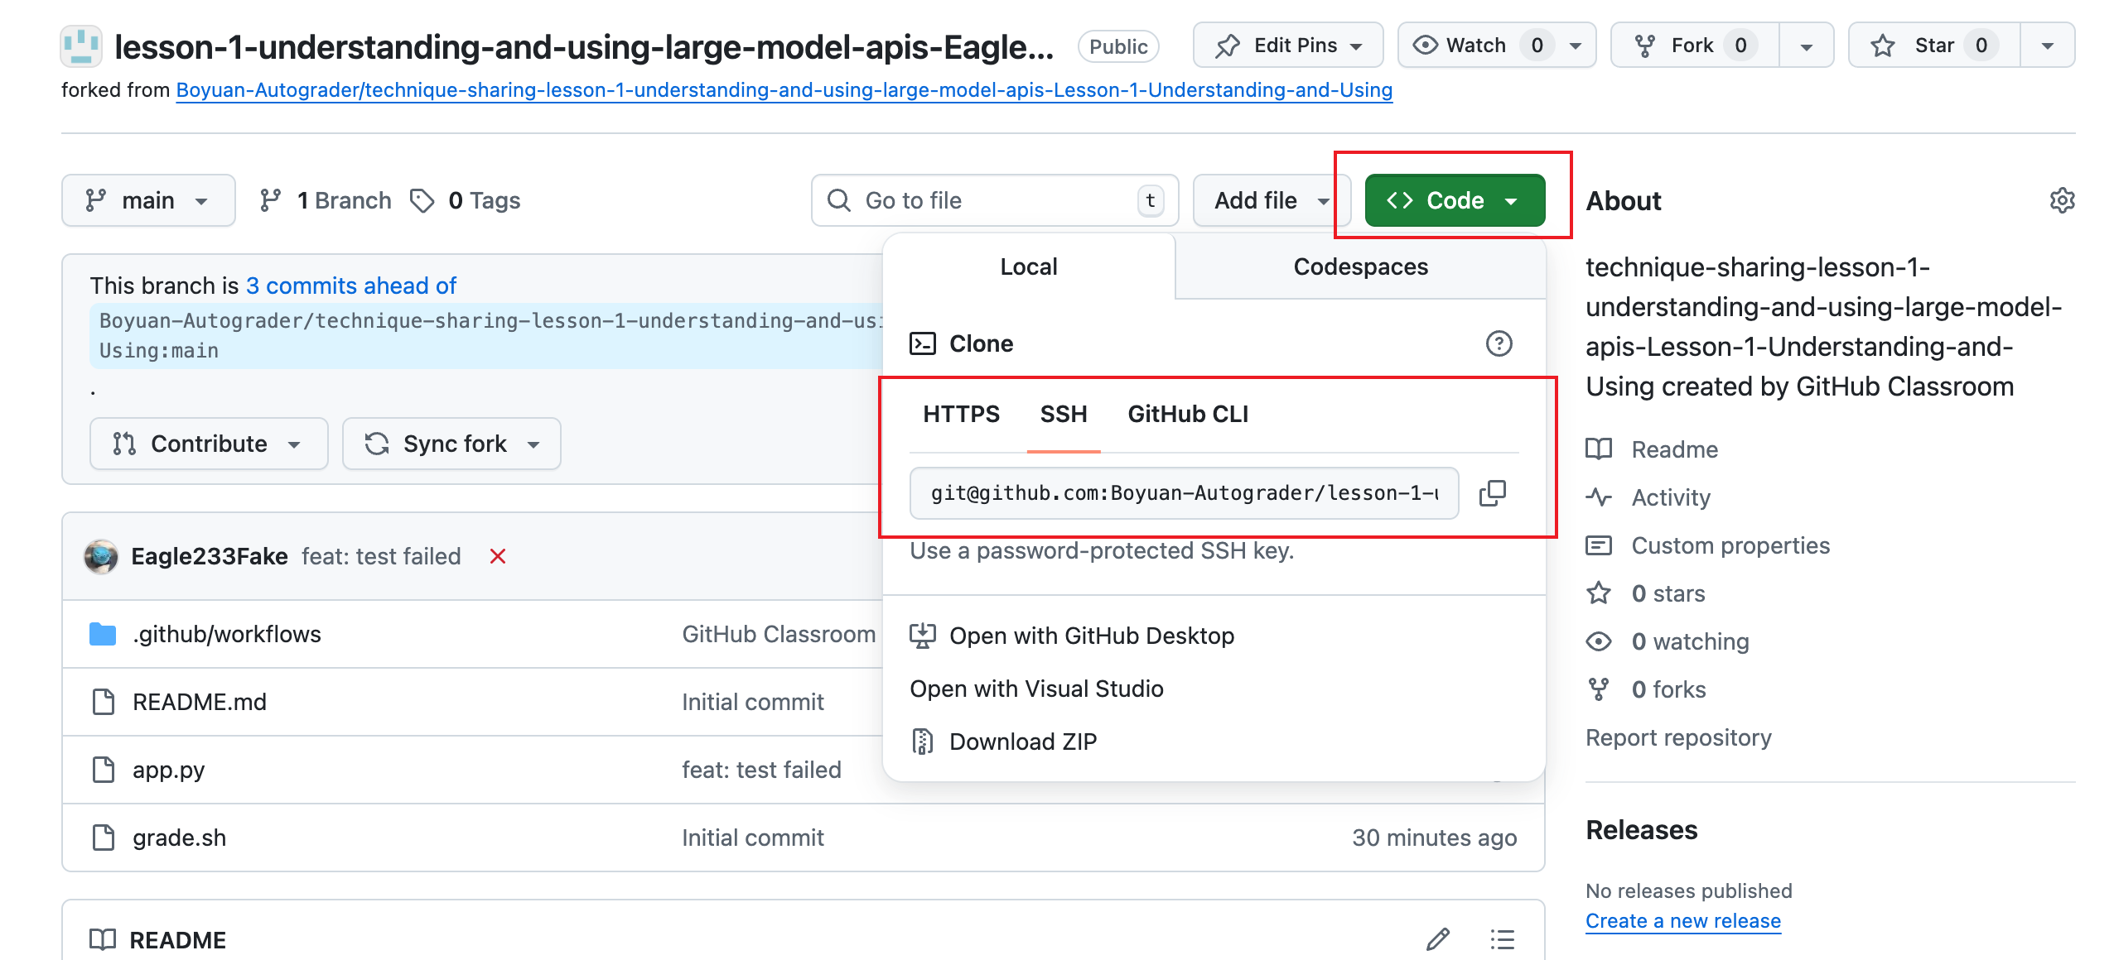Image resolution: width=2114 pixels, height=960 pixels.
Task: Open the README outline list icon
Action: tap(1502, 939)
